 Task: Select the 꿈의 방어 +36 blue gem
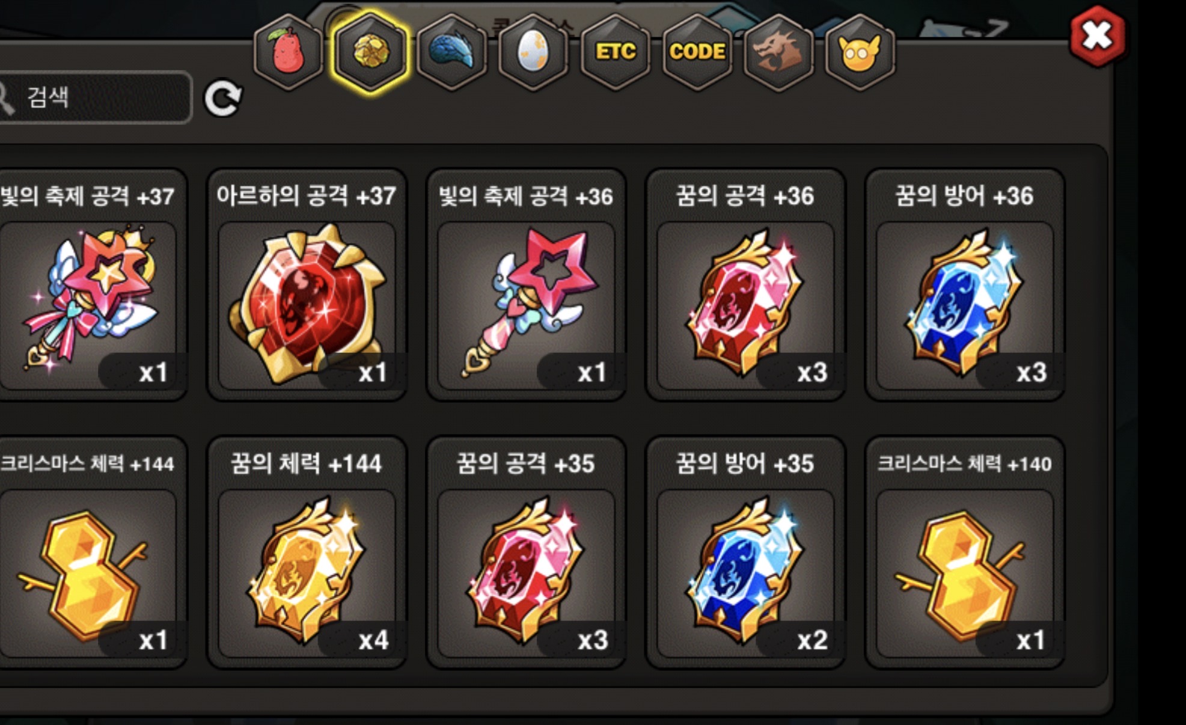tap(965, 284)
